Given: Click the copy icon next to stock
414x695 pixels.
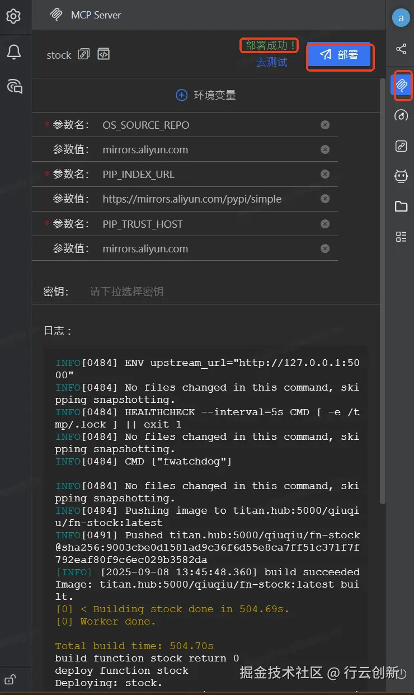Looking at the screenshot, I should click(x=83, y=54).
